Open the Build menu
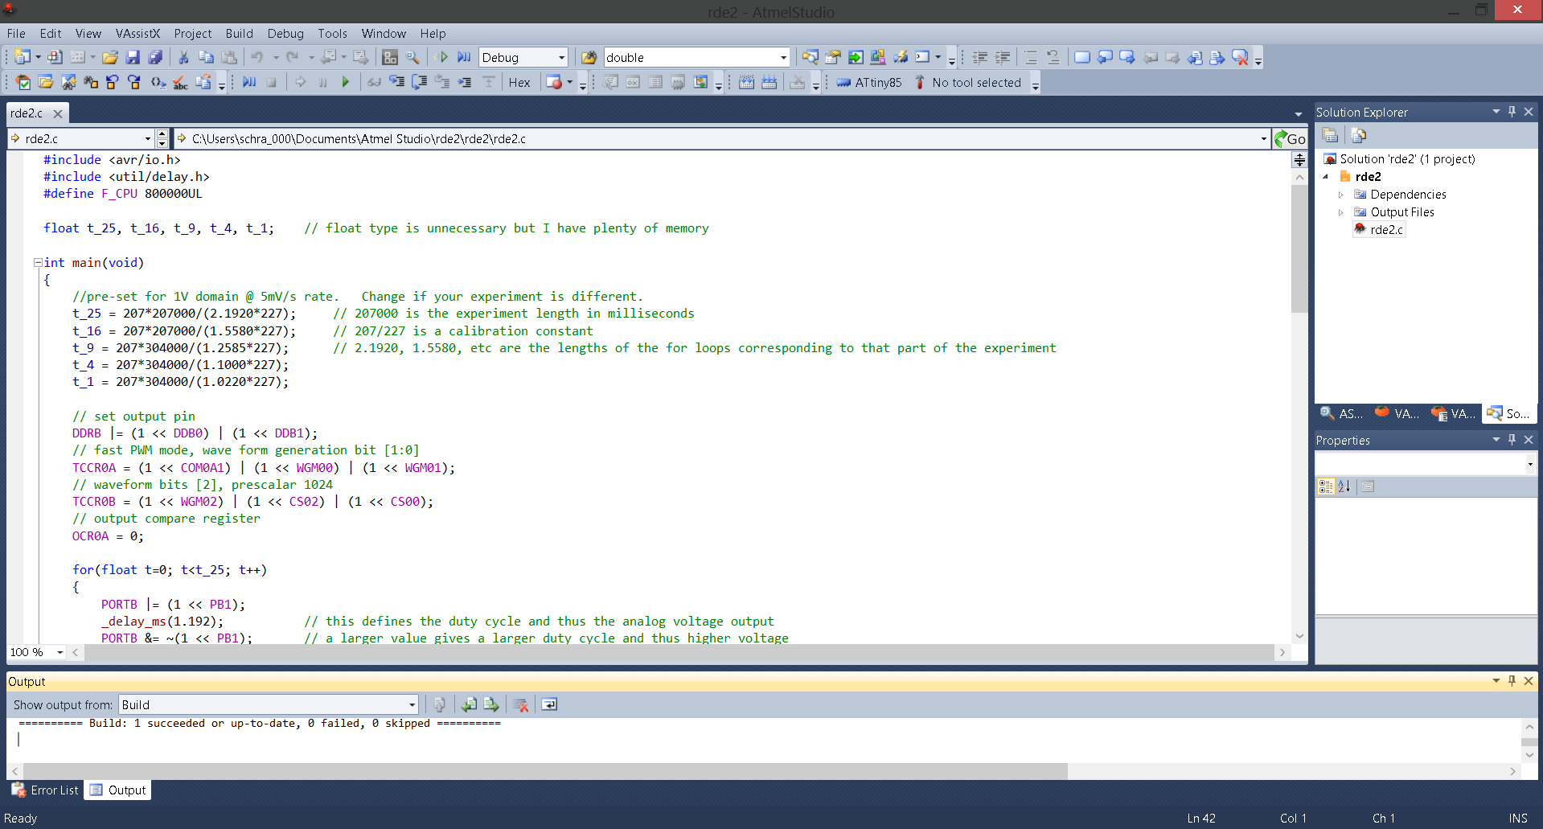 coord(239,34)
